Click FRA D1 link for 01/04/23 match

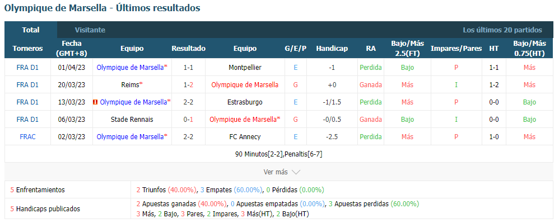coord(27,67)
